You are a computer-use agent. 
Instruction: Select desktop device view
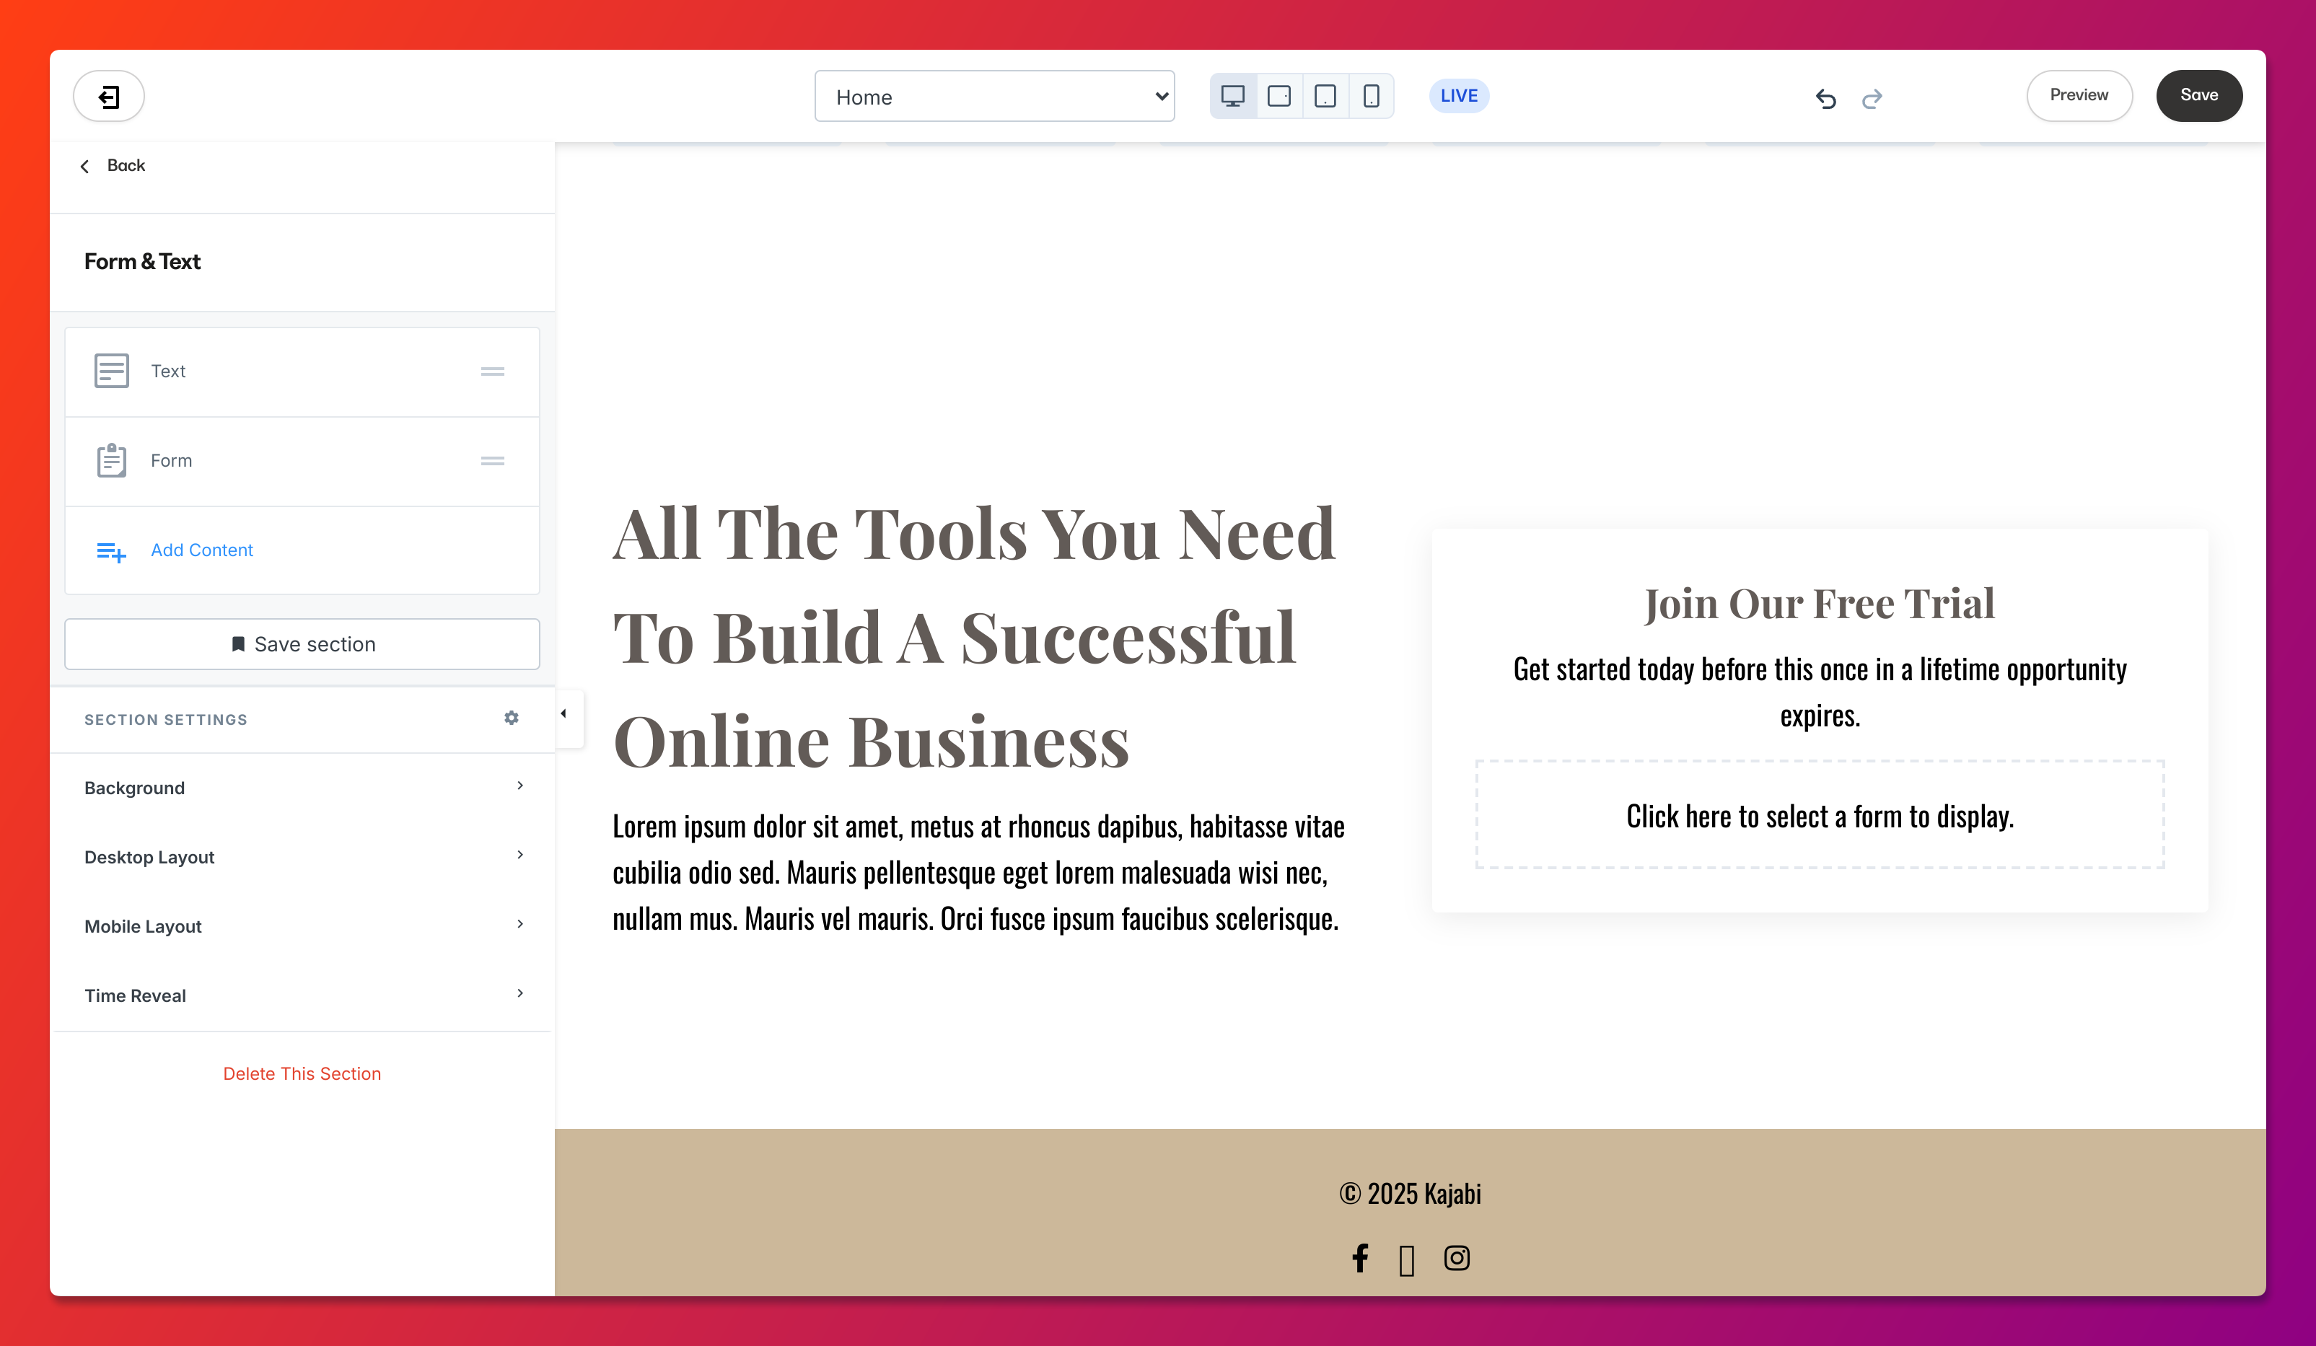click(1232, 95)
